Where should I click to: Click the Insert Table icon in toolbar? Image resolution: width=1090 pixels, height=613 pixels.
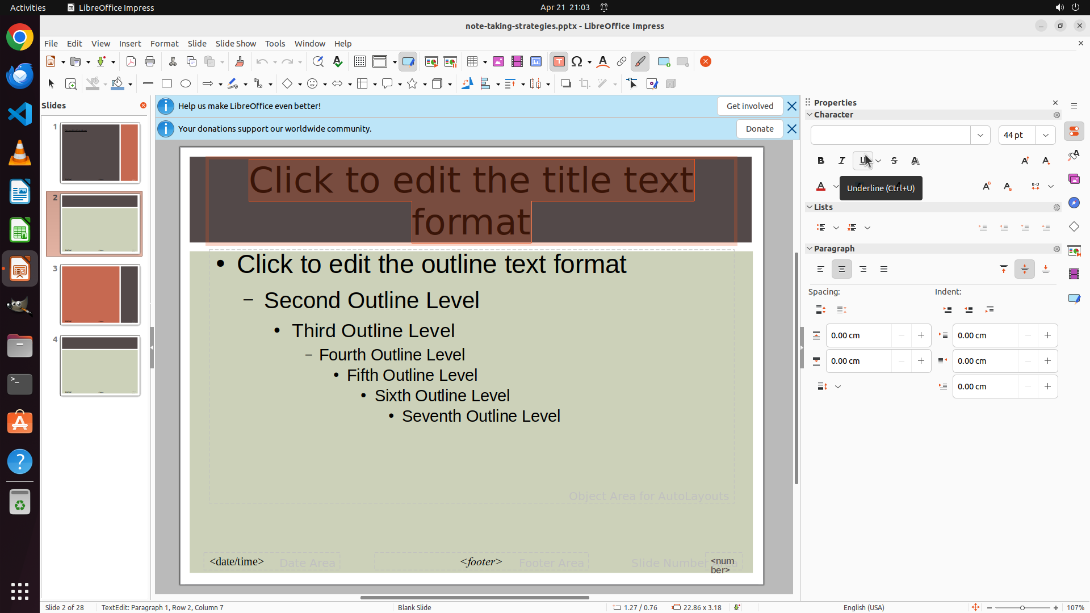[472, 62]
